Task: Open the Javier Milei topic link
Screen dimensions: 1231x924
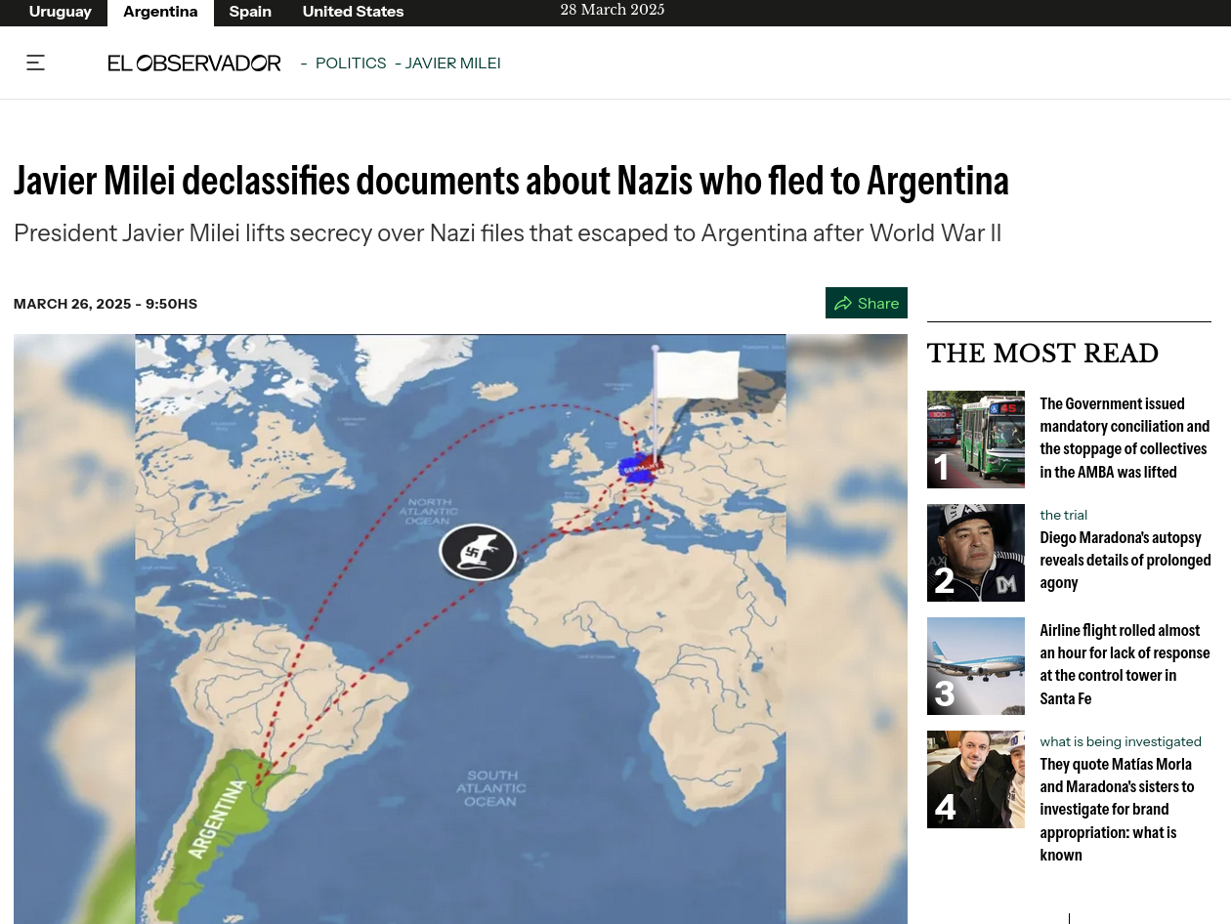Action: 452,63
